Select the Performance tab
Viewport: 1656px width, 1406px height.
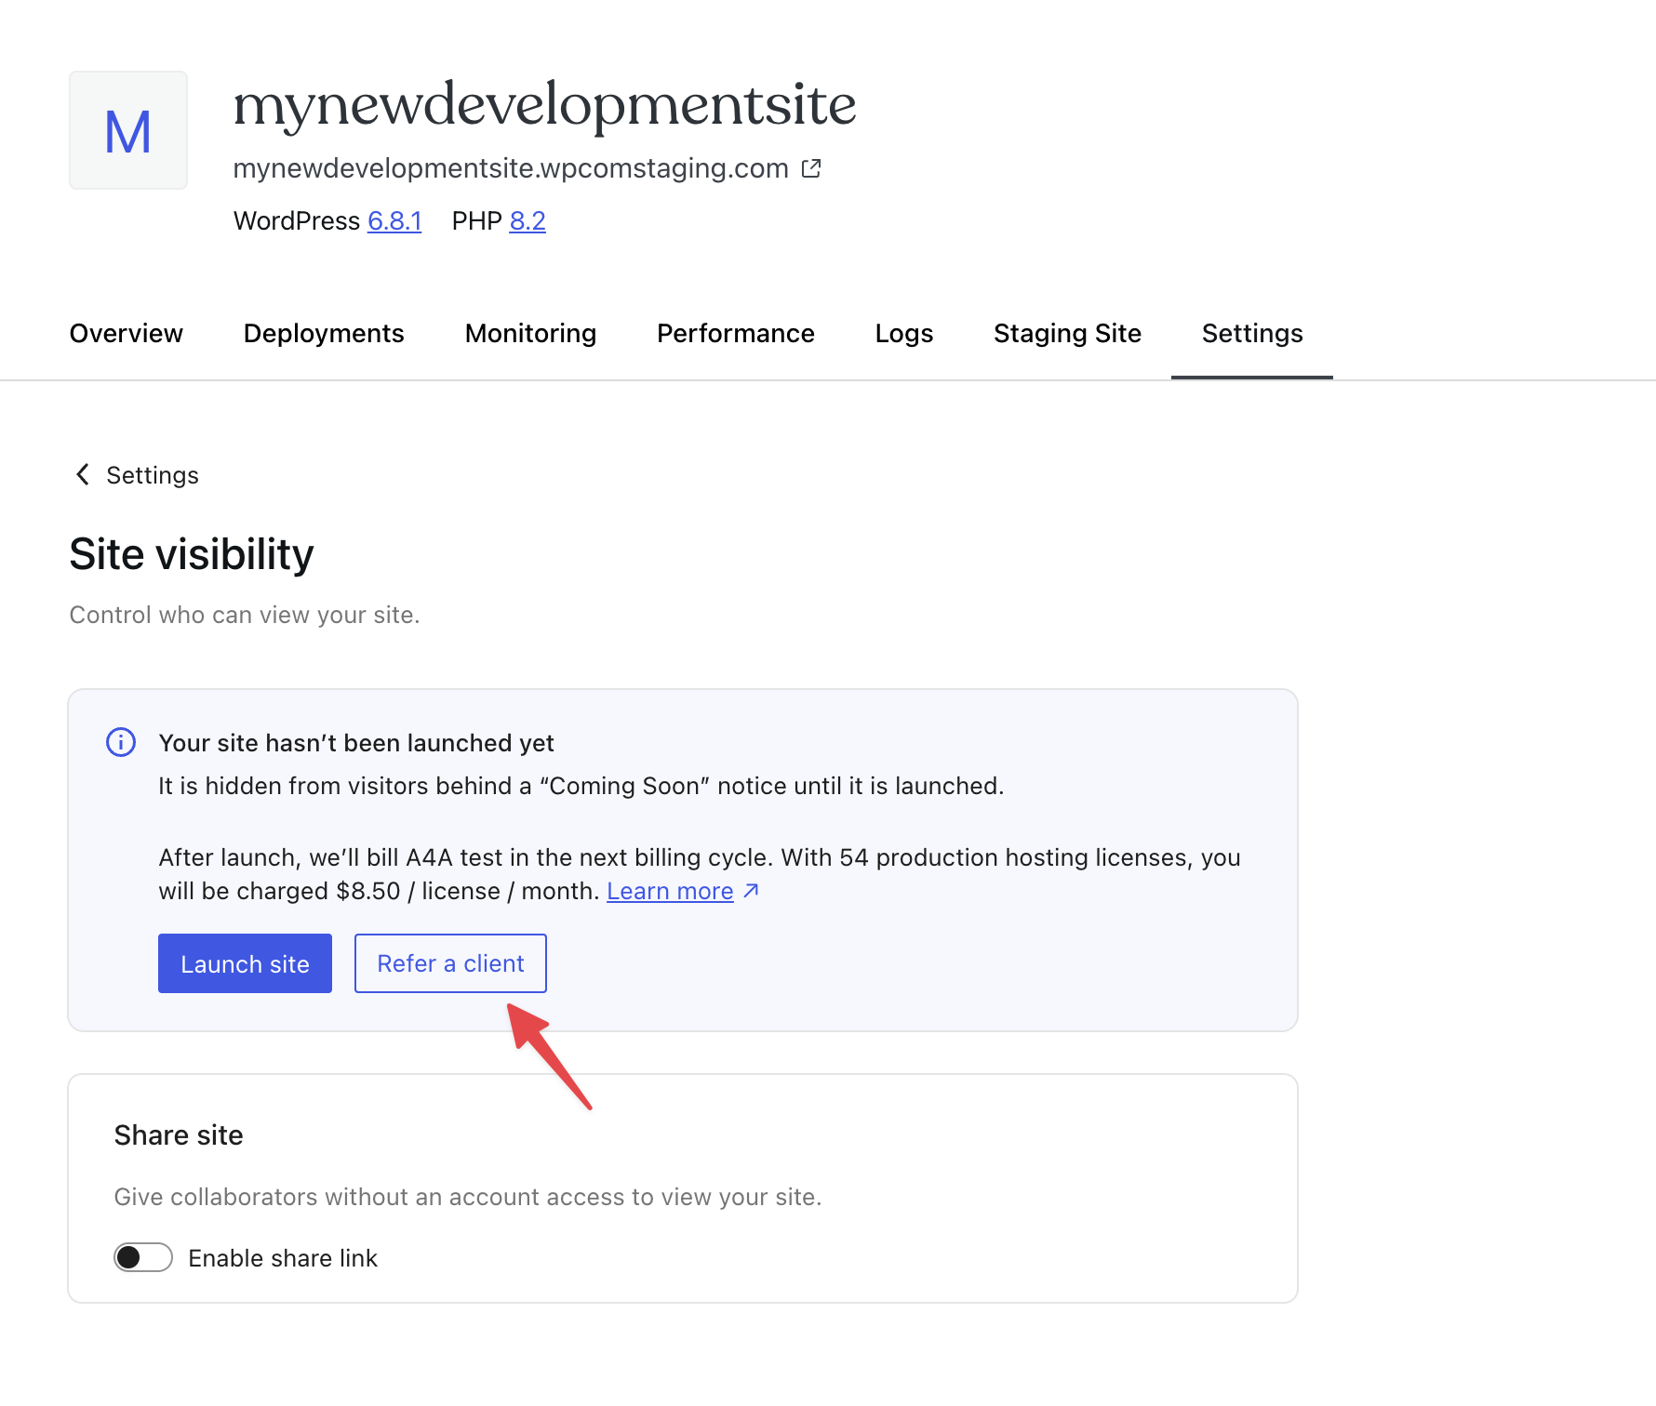pos(735,333)
